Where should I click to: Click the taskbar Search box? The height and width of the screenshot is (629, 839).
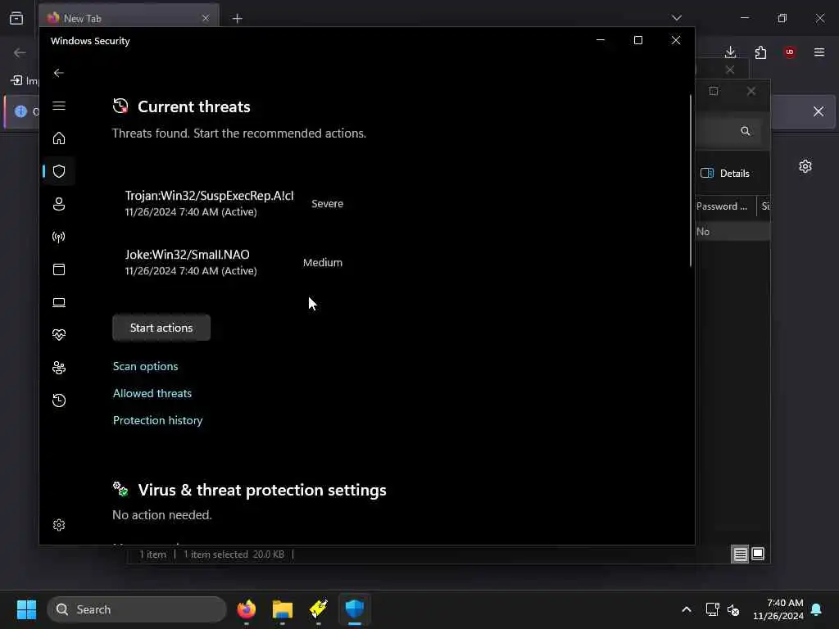click(137, 609)
